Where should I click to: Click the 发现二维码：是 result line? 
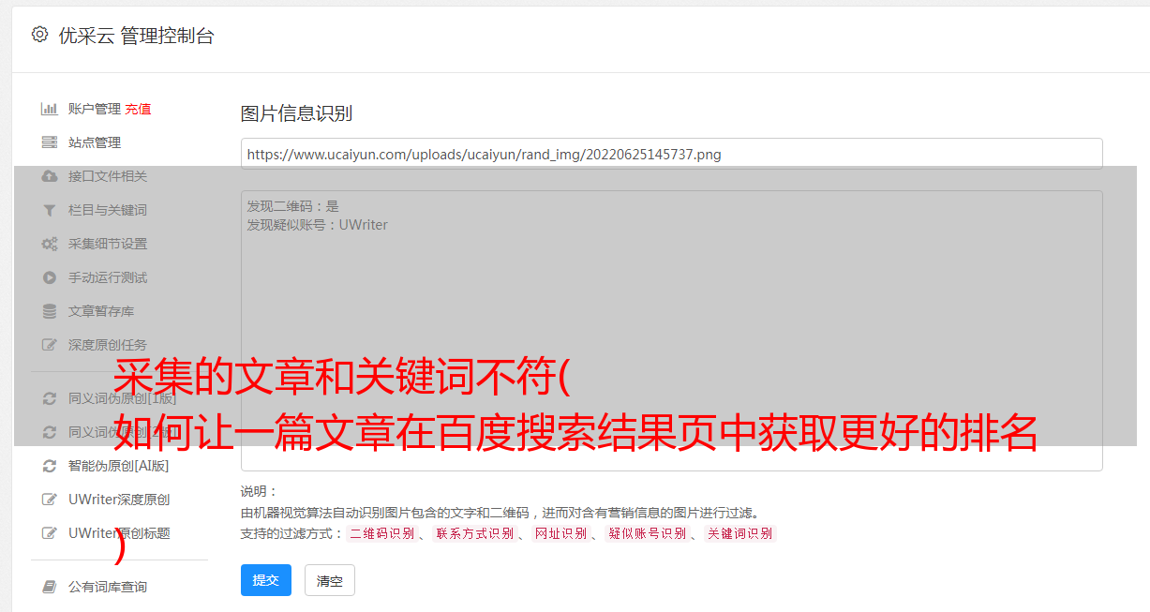pos(292,206)
